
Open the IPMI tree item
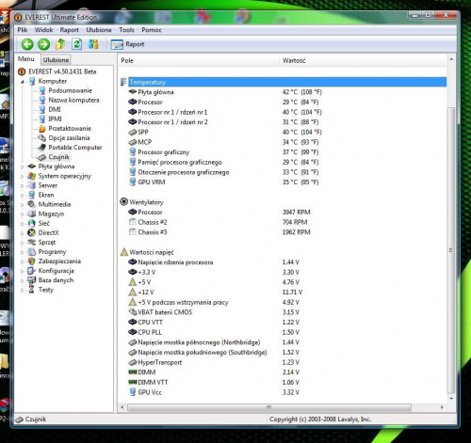pyautogui.click(x=55, y=119)
